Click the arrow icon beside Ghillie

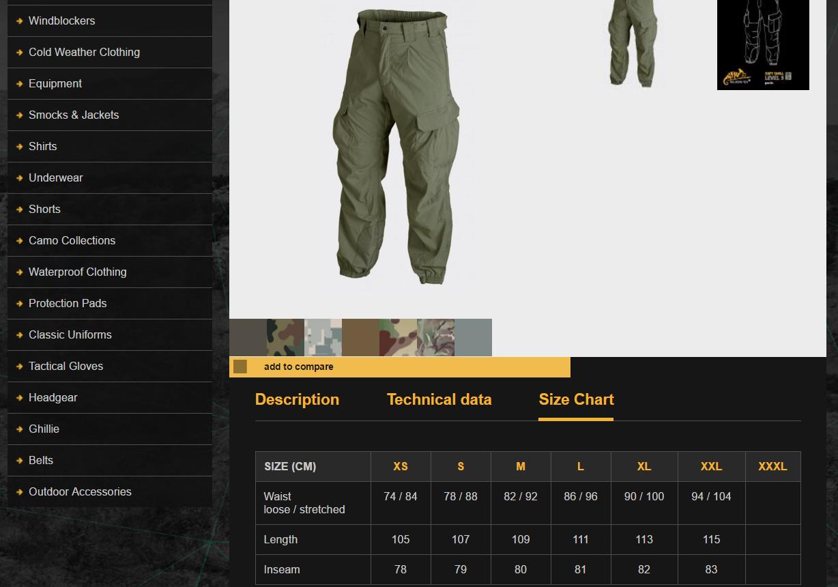click(19, 429)
